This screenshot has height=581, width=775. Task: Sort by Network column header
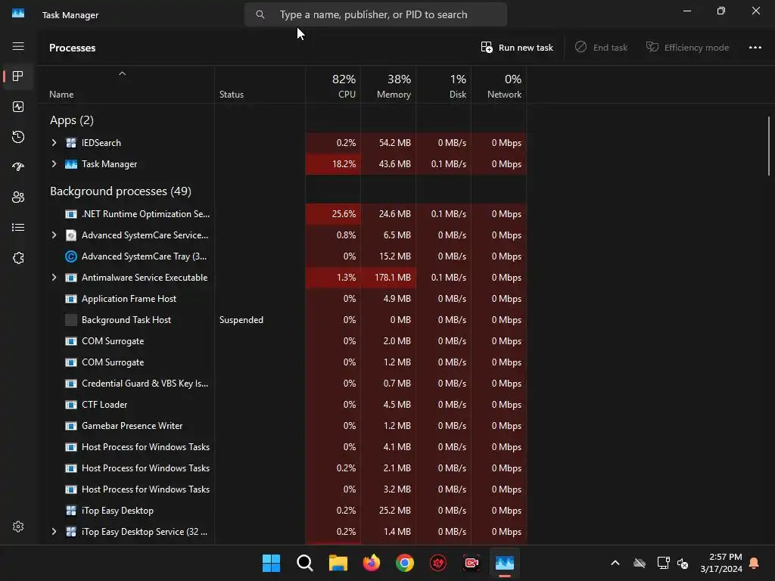500,85
